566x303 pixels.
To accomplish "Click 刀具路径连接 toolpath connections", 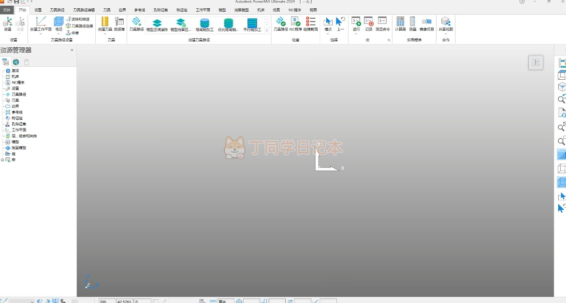I will click(x=79, y=26).
